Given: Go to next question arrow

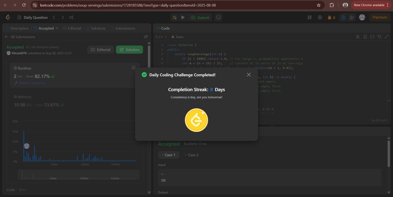Looking at the screenshot, I should point(63,18).
